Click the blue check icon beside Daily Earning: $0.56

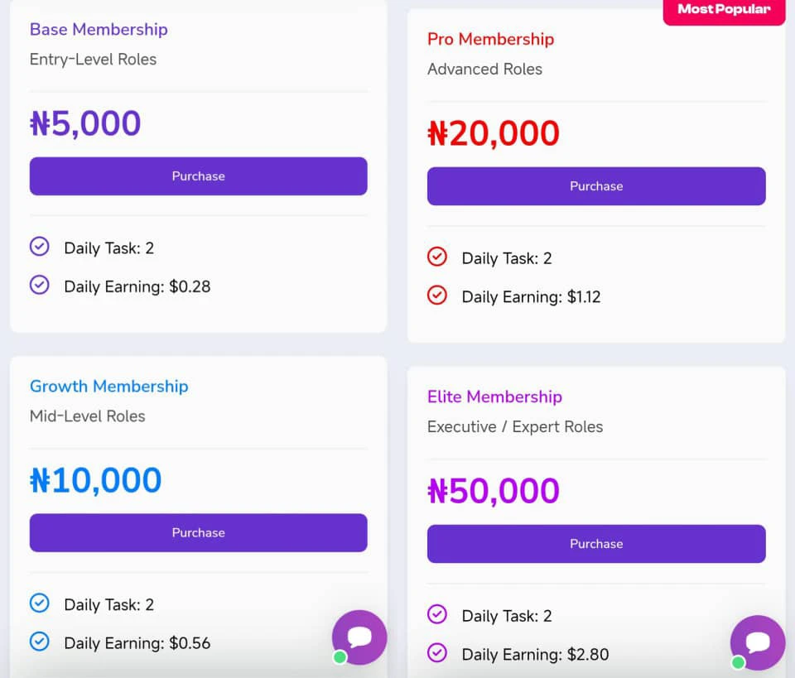(x=39, y=642)
